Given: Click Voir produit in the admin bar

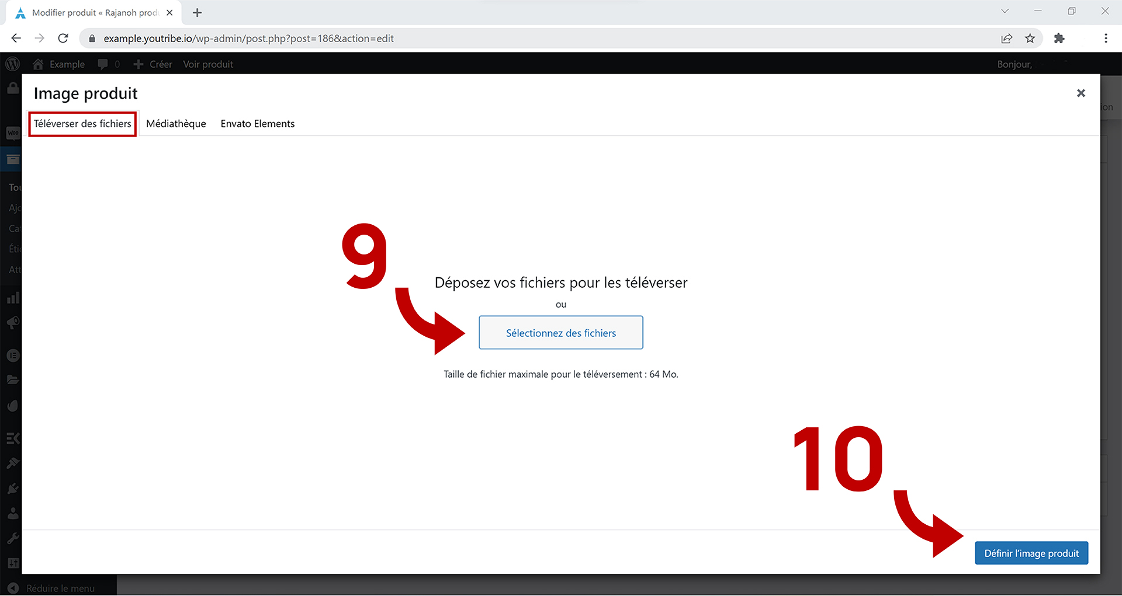Looking at the screenshot, I should click(x=207, y=64).
